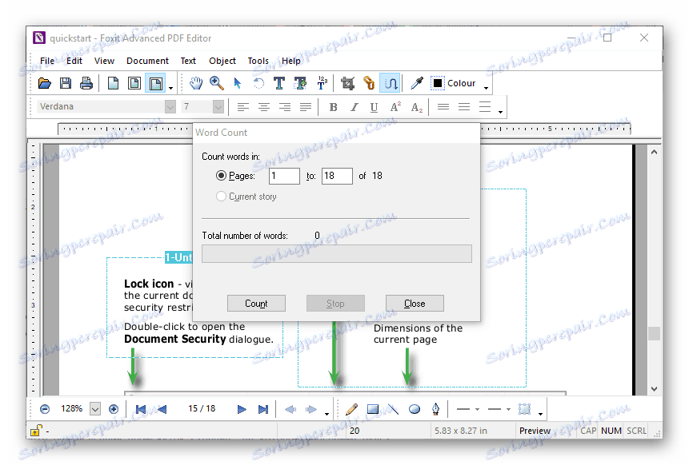
Task: Click the Save floppy disk icon
Action: [x=66, y=83]
